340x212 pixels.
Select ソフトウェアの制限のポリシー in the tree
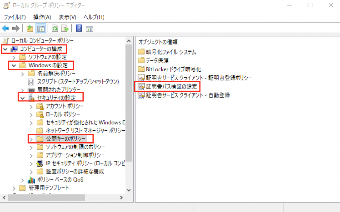[x=75, y=147]
